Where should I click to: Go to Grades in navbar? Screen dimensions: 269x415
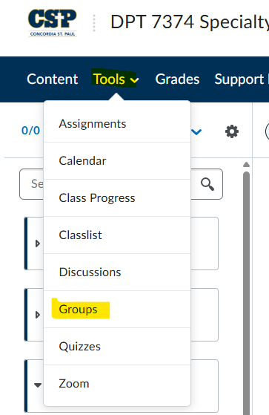point(177,79)
